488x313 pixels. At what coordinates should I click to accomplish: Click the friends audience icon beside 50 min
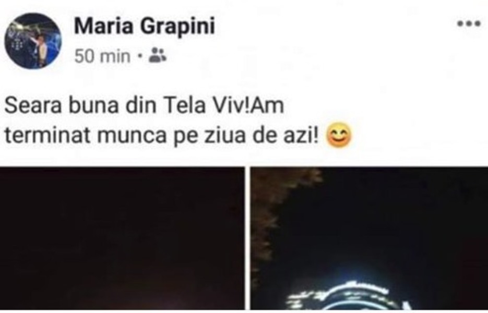(158, 55)
